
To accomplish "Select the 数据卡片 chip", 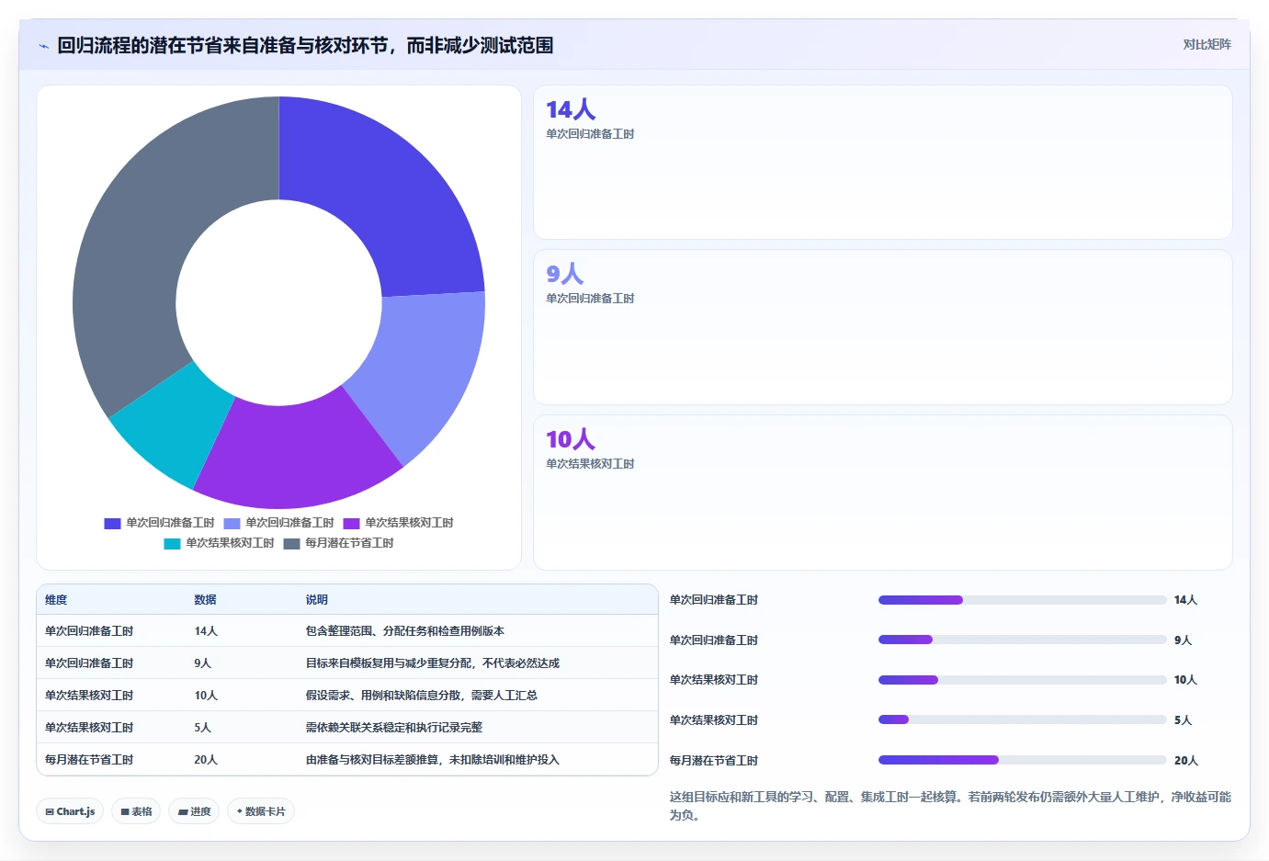I will coord(261,811).
